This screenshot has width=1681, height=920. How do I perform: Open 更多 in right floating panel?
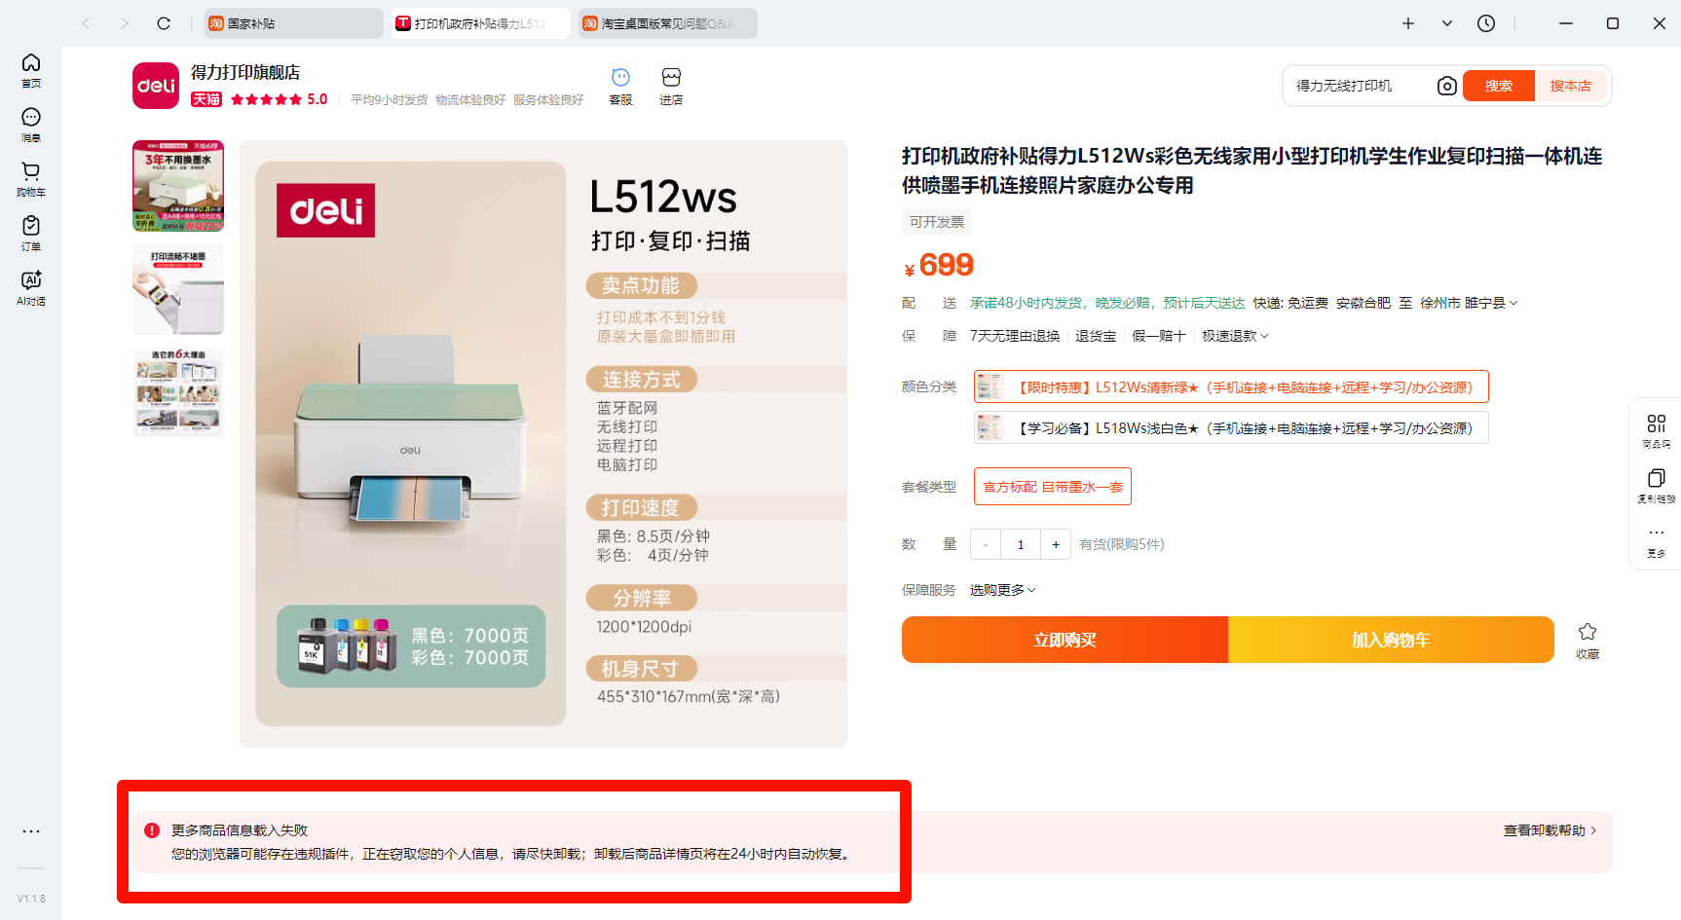(x=1656, y=541)
